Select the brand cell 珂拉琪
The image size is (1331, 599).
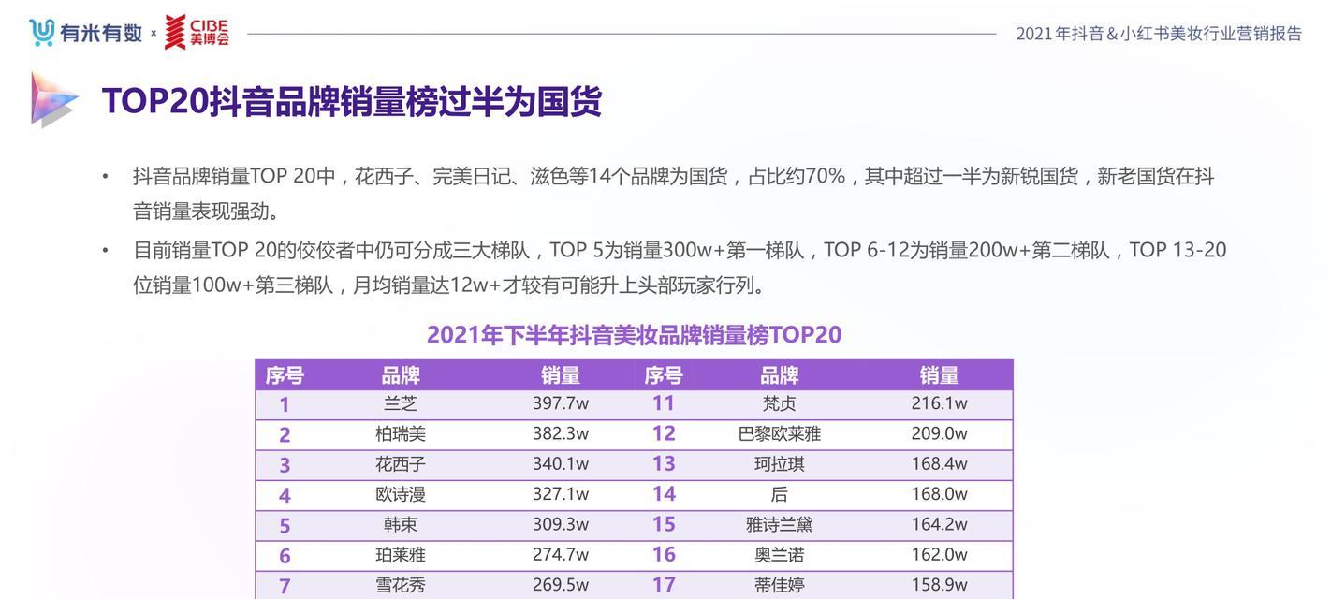pos(780,463)
